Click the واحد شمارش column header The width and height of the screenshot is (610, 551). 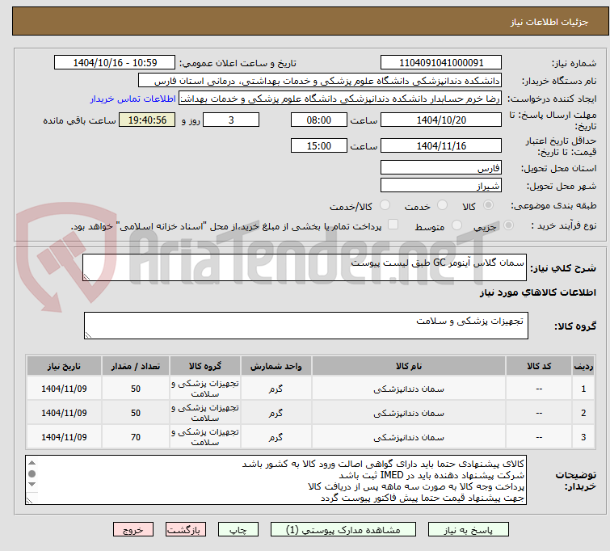point(276,366)
